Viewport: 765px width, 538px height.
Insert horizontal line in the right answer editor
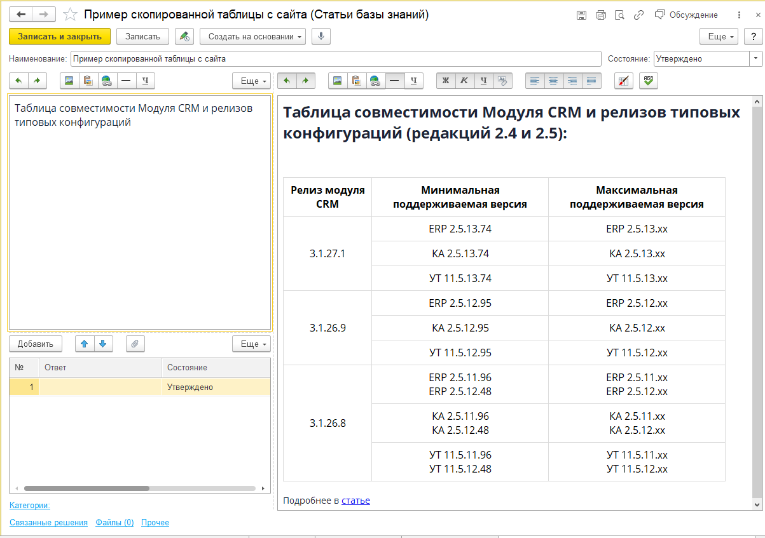pos(395,81)
